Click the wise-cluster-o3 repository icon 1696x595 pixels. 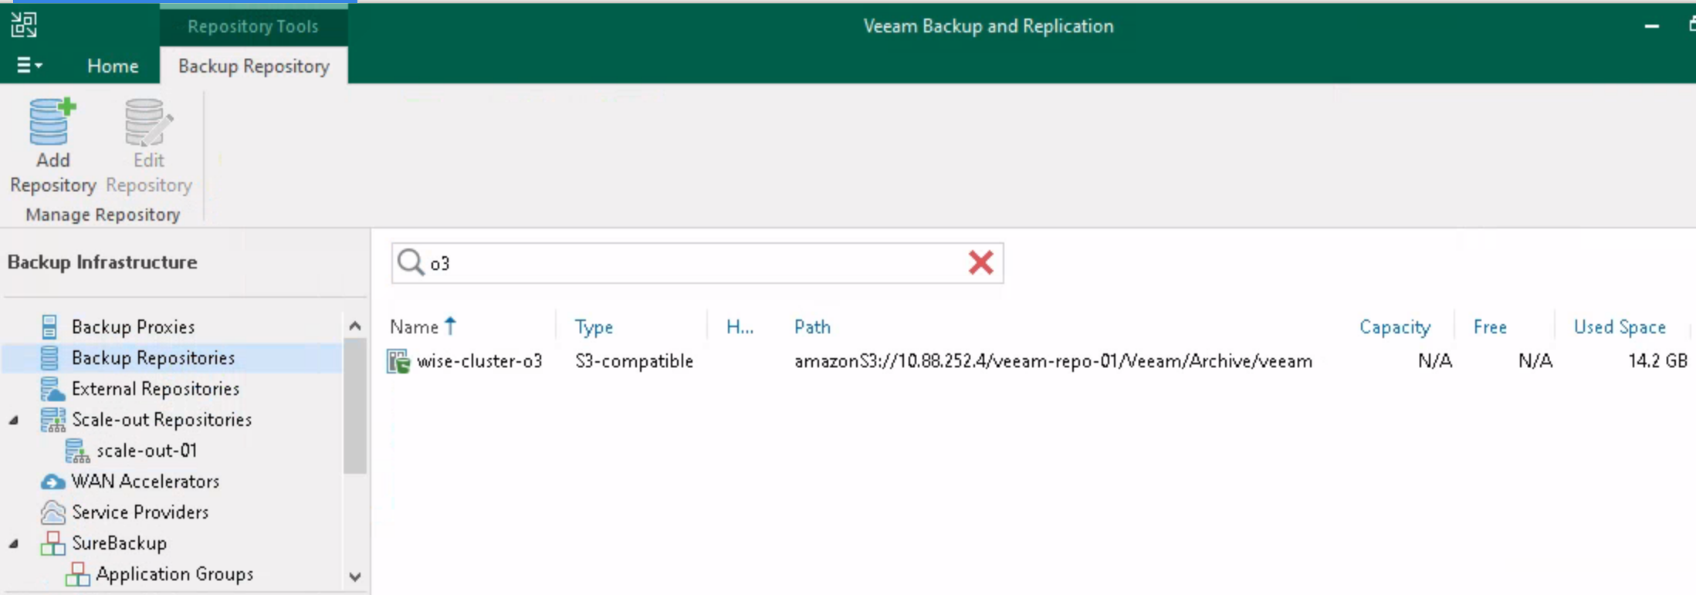click(x=398, y=361)
